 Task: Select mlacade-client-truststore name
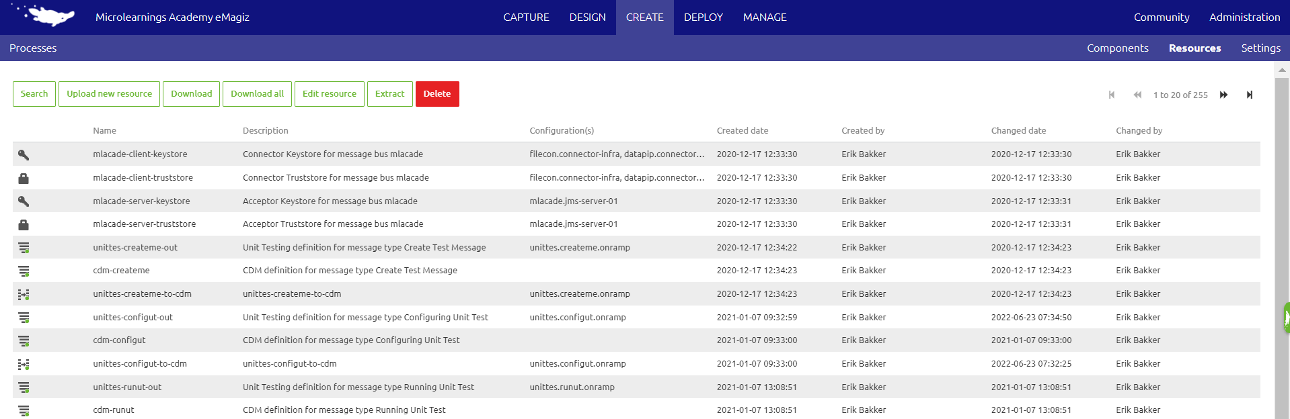pyautogui.click(x=143, y=178)
